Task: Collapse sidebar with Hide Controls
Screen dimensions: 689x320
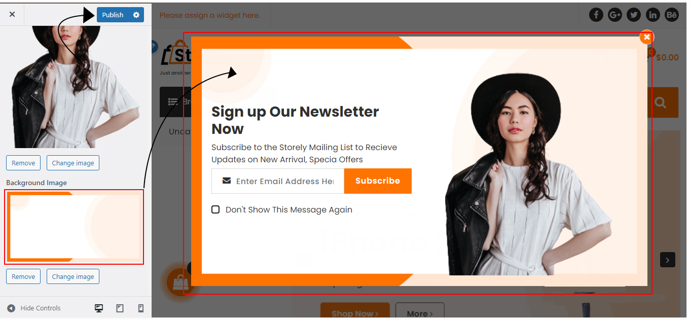Action: tap(34, 308)
